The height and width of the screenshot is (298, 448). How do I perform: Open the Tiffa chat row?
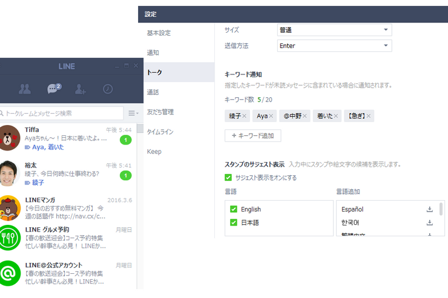pyautogui.click(x=68, y=138)
